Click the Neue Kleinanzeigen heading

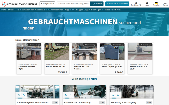click(x=27, y=40)
